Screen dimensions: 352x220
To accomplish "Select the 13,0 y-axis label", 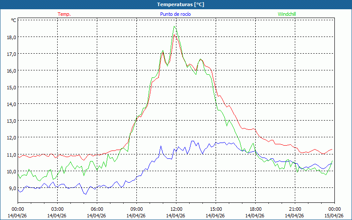I will tap(11, 121).
